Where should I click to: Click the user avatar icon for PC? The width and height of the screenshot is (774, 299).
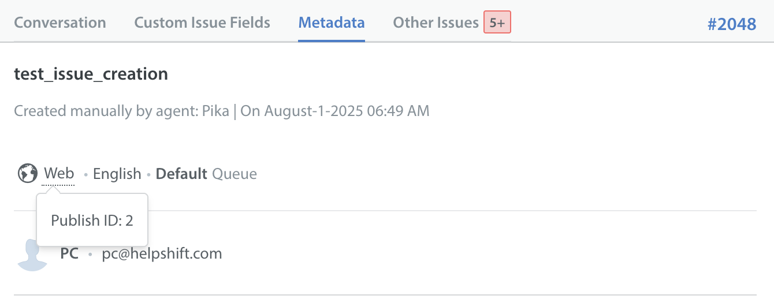32,255
